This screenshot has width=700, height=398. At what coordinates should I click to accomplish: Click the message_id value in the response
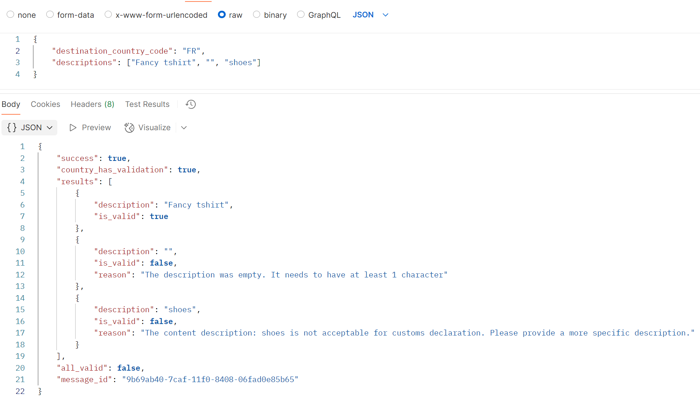pos(210,380)
